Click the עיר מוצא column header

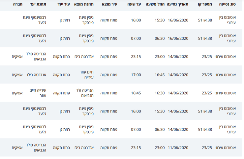[109, 4]
